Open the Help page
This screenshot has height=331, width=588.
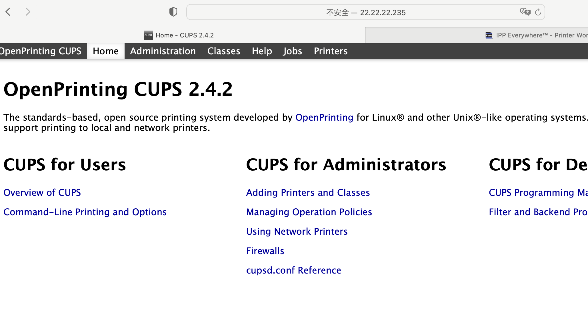pyautogui.click(x=262, y=51)
